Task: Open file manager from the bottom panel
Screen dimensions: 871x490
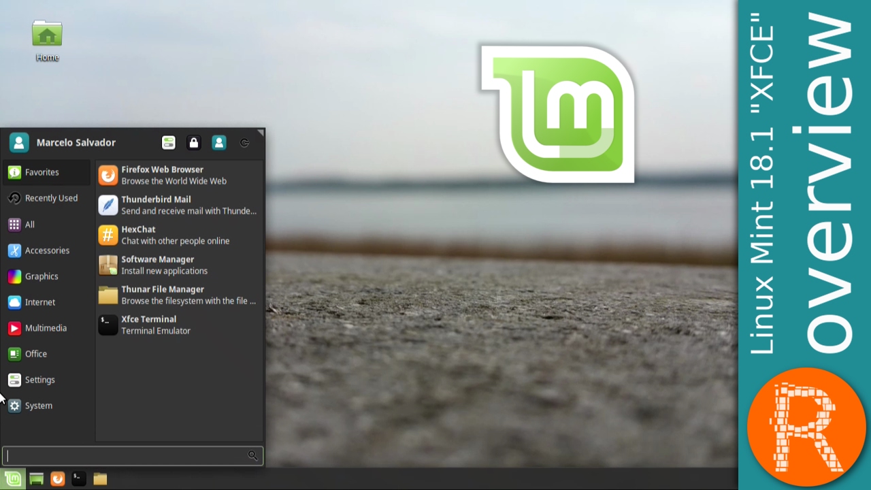Action: 100,479
